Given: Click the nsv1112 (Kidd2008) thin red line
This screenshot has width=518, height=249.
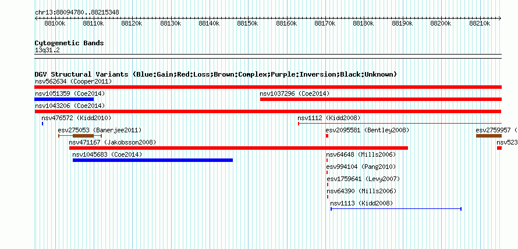Looking at the screenshot, I should pos(400,124).
